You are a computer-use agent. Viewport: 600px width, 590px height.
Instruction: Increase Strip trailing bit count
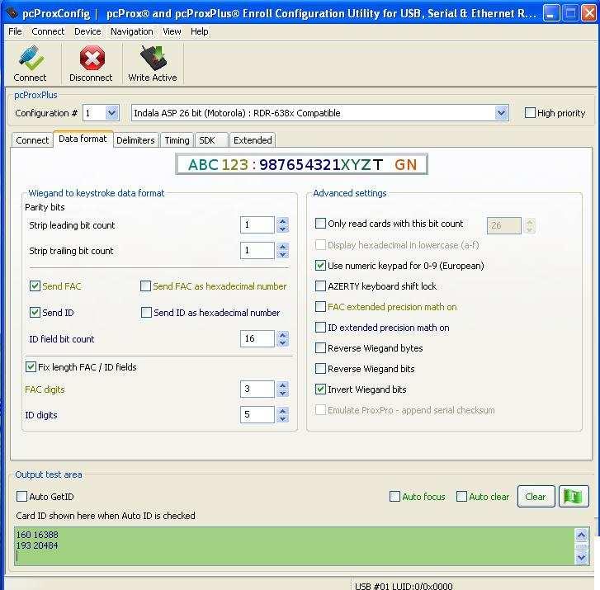[283, 247]
